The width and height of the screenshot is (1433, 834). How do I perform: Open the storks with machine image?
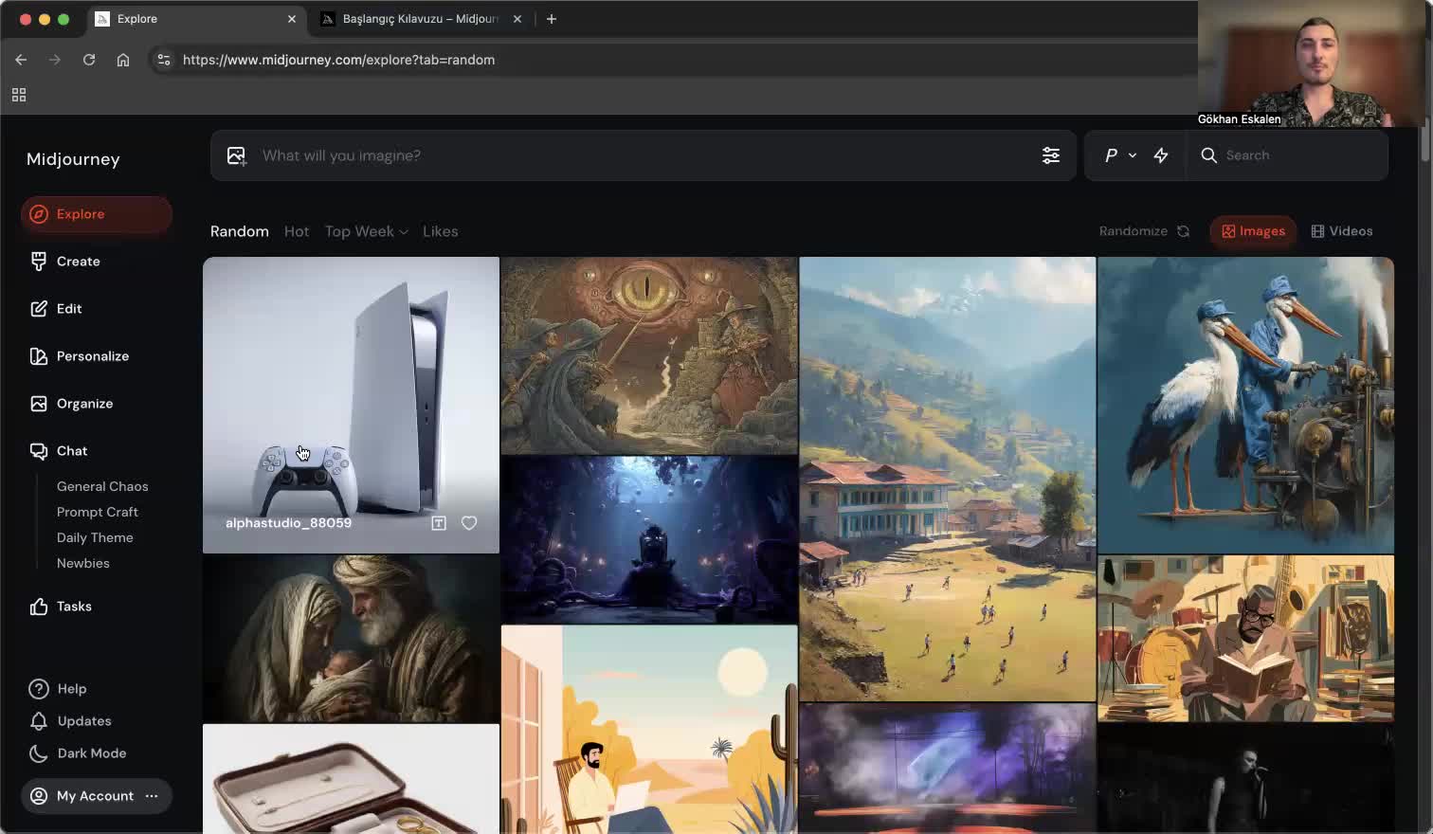1245,405
